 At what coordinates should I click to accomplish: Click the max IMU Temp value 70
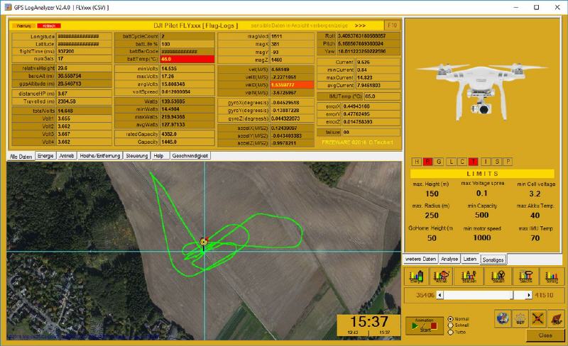(535, 238)
